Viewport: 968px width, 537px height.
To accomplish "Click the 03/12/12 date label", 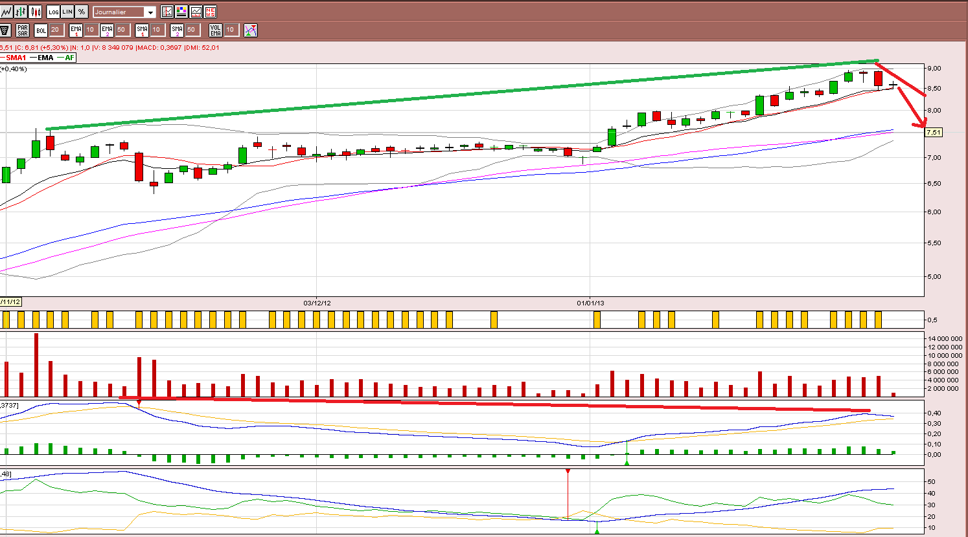I will tap(317, 303).
